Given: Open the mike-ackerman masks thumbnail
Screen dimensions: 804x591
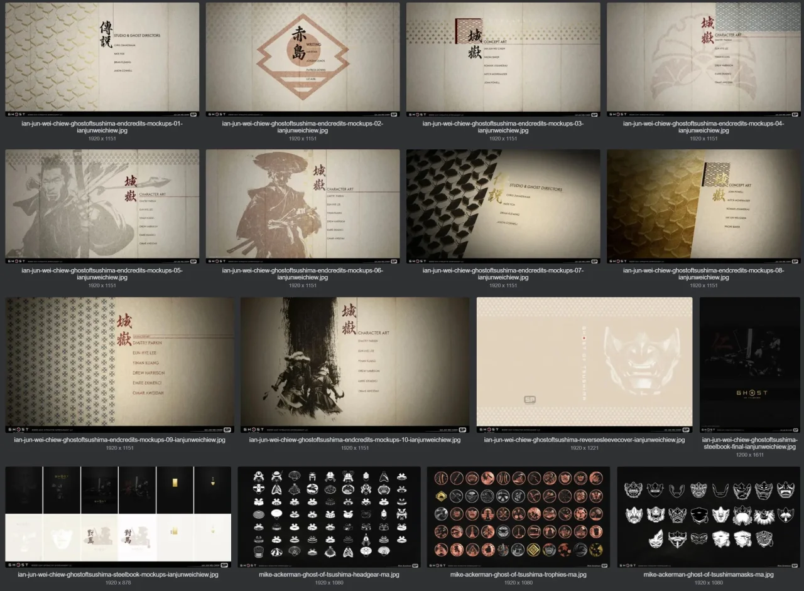Looking at the screenshot, I should (709, 518).
